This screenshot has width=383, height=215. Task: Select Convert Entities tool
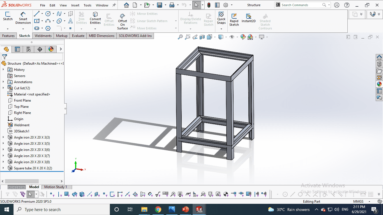pyautogui.click(x=95, y=18)
